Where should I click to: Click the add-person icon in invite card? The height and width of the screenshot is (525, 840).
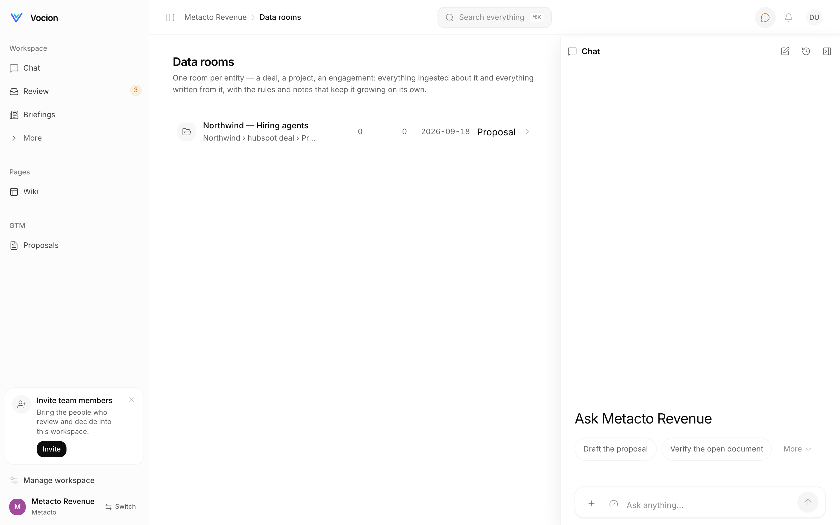pyautogui.click(x=22, y=404)
